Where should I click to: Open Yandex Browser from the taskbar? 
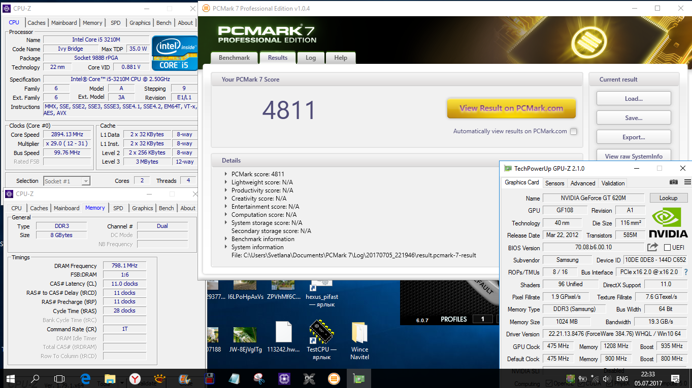(x=135, y=378)
